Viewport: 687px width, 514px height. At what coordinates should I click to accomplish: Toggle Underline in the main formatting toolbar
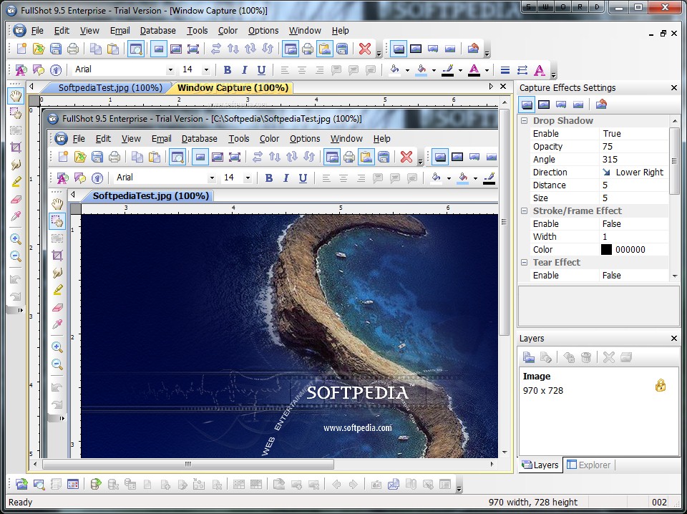click(x=261, y=69)
